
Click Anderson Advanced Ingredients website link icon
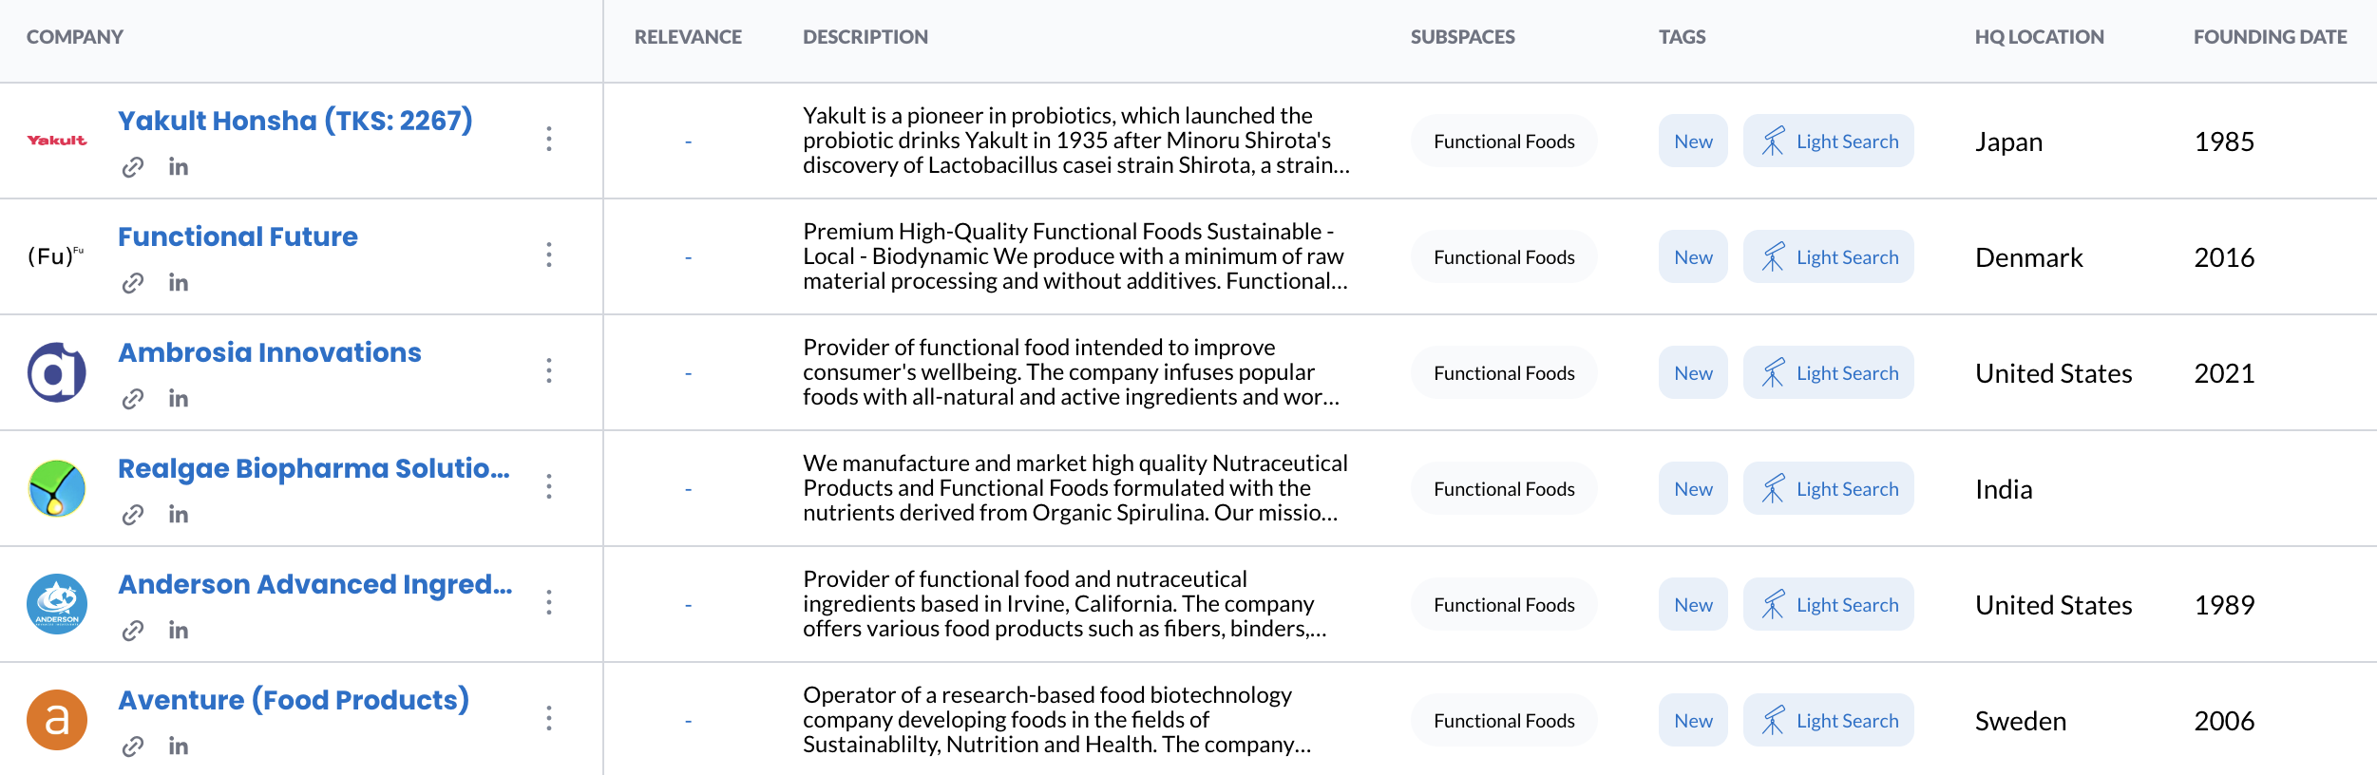(133, 631)
